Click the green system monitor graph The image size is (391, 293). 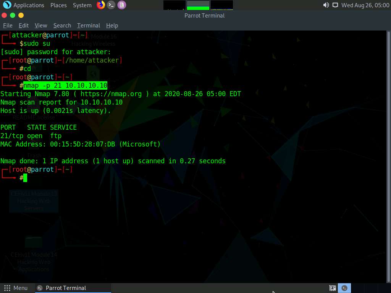pyautogui.click(x=198, y=5)
